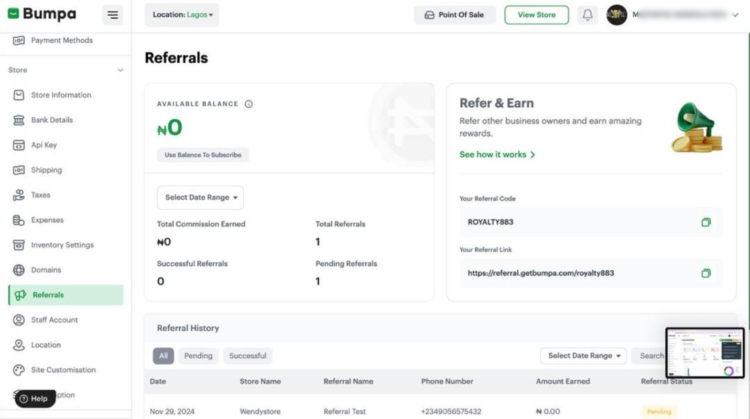Open the Location: Lagos dropdown
Viewport: 750px width, 419px height.
tap(182, 15)
